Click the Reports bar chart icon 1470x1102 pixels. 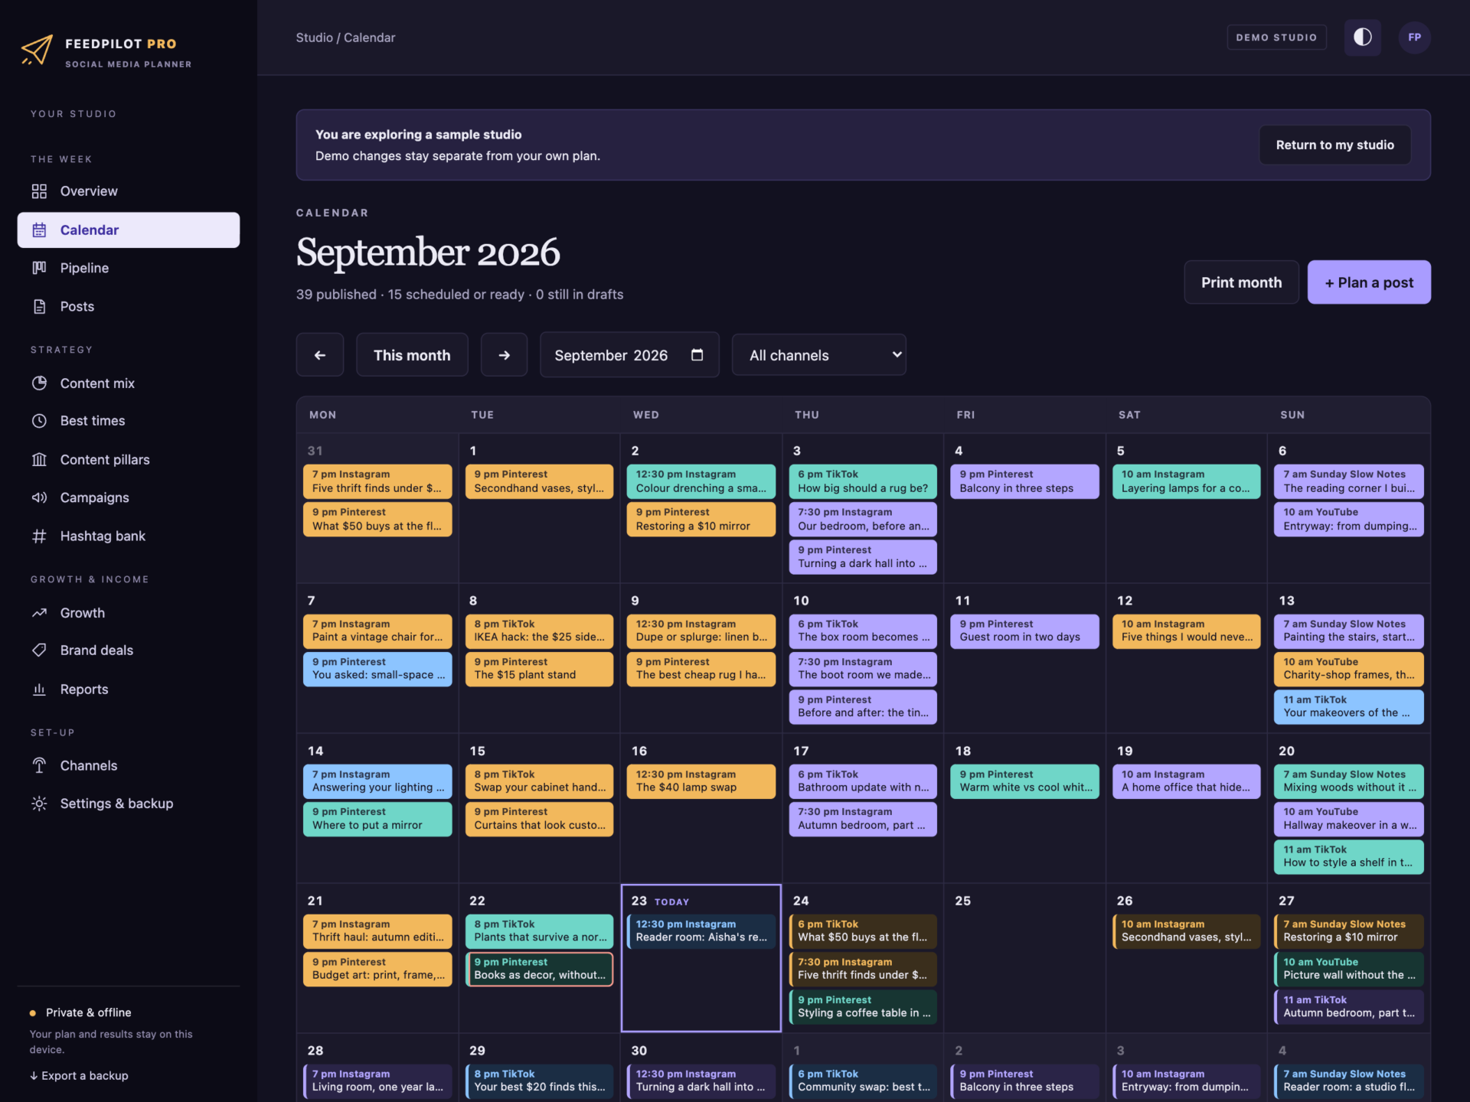tap(39, 689)
